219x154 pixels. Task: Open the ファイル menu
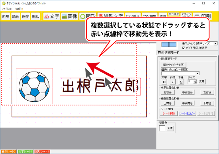(x=7, y=9)
